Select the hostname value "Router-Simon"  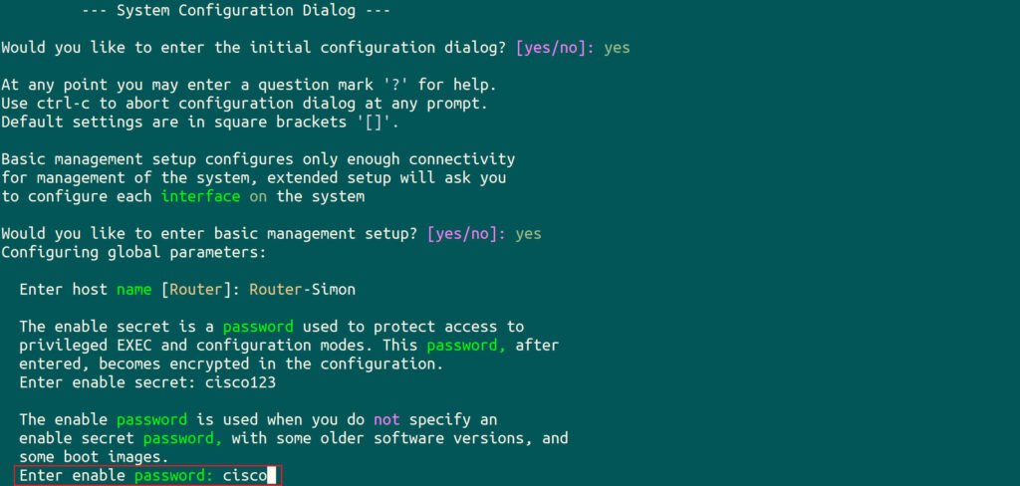click(x=302, y=290)
